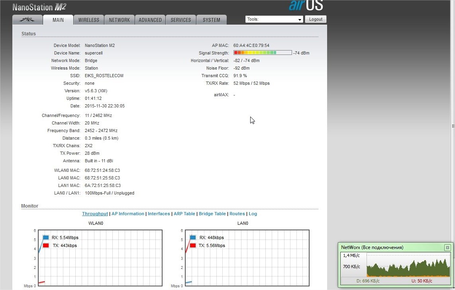The height and width of the screenshot is (290, 455).
Task: Click the 100Mbps-Full / Unplugged value
Action: [110, 193]
